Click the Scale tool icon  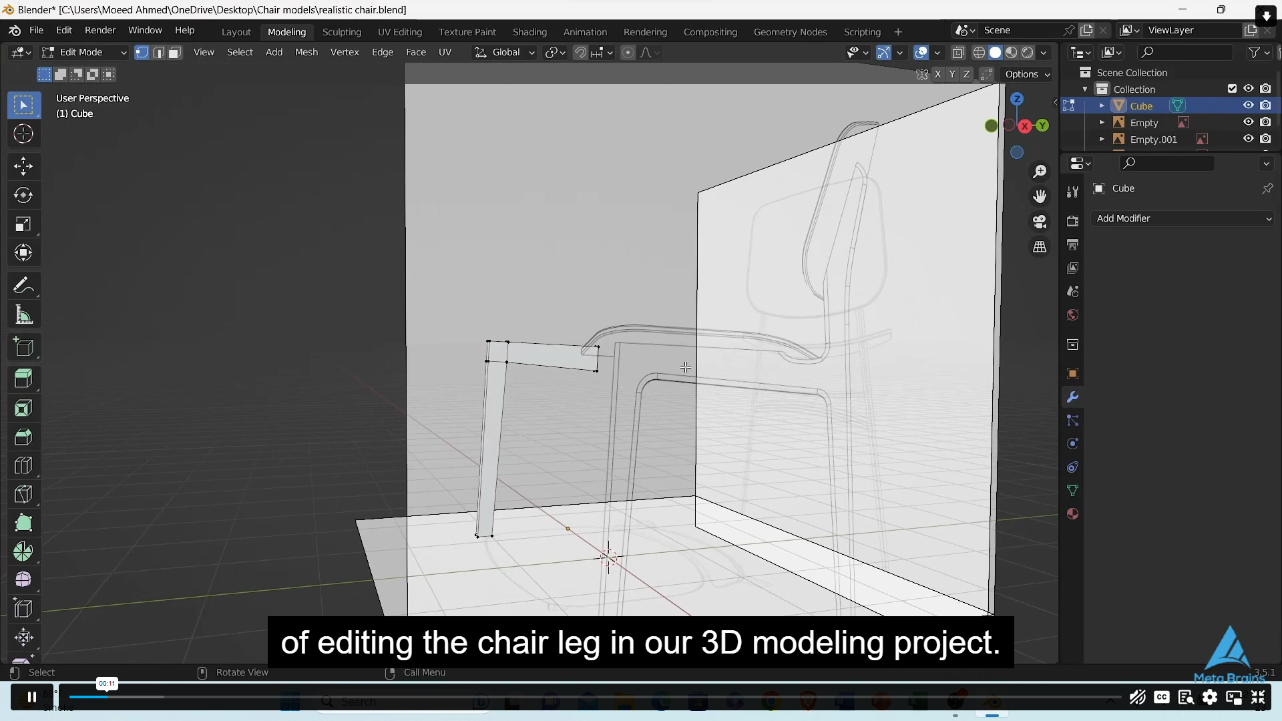(x=24, y=224)
